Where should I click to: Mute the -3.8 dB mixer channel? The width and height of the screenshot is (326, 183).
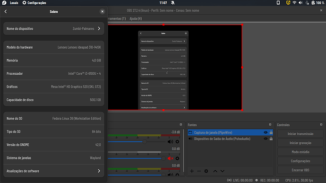point(170,142)
